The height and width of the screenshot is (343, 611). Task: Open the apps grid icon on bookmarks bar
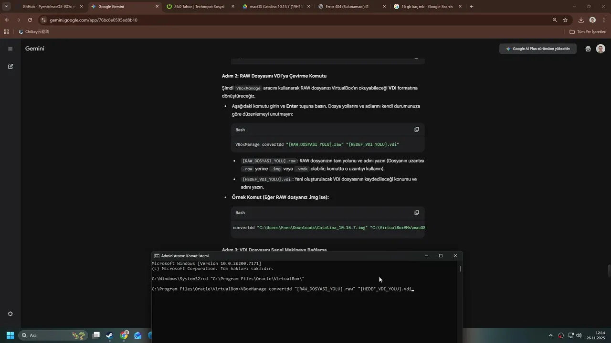tap(6, 32)
